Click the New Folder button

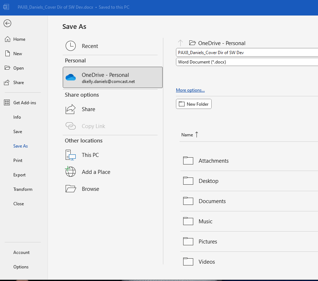tap(194, 104)
